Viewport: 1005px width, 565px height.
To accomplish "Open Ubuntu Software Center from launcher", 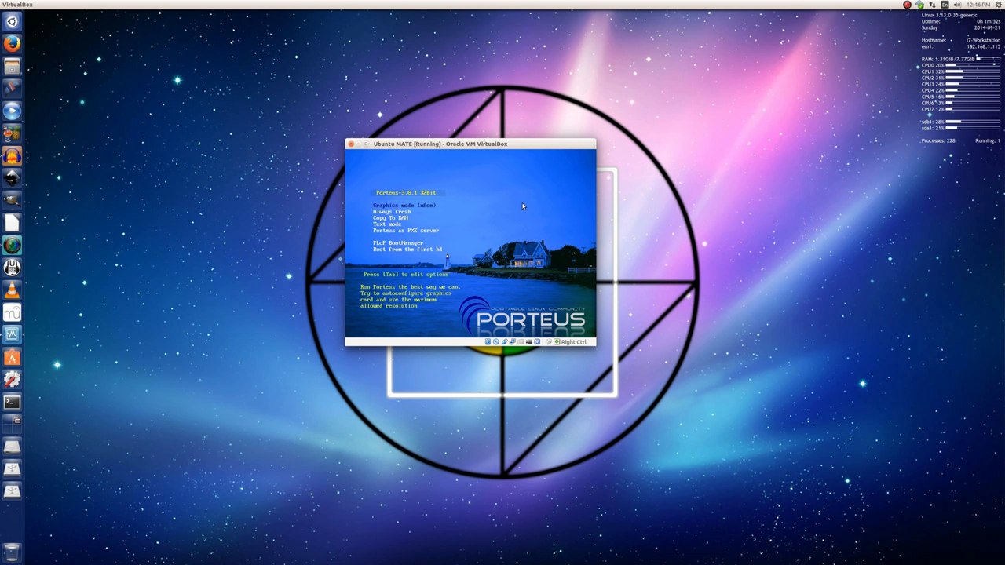I will pyautogui.click(x=12, y=357).
